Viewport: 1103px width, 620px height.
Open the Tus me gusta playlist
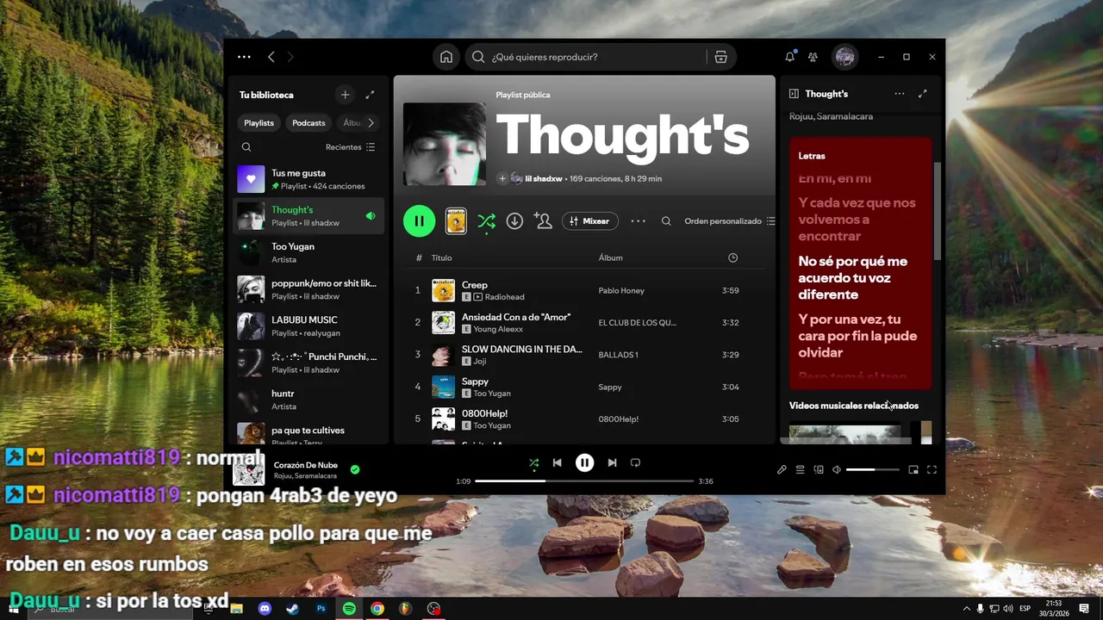308,179
